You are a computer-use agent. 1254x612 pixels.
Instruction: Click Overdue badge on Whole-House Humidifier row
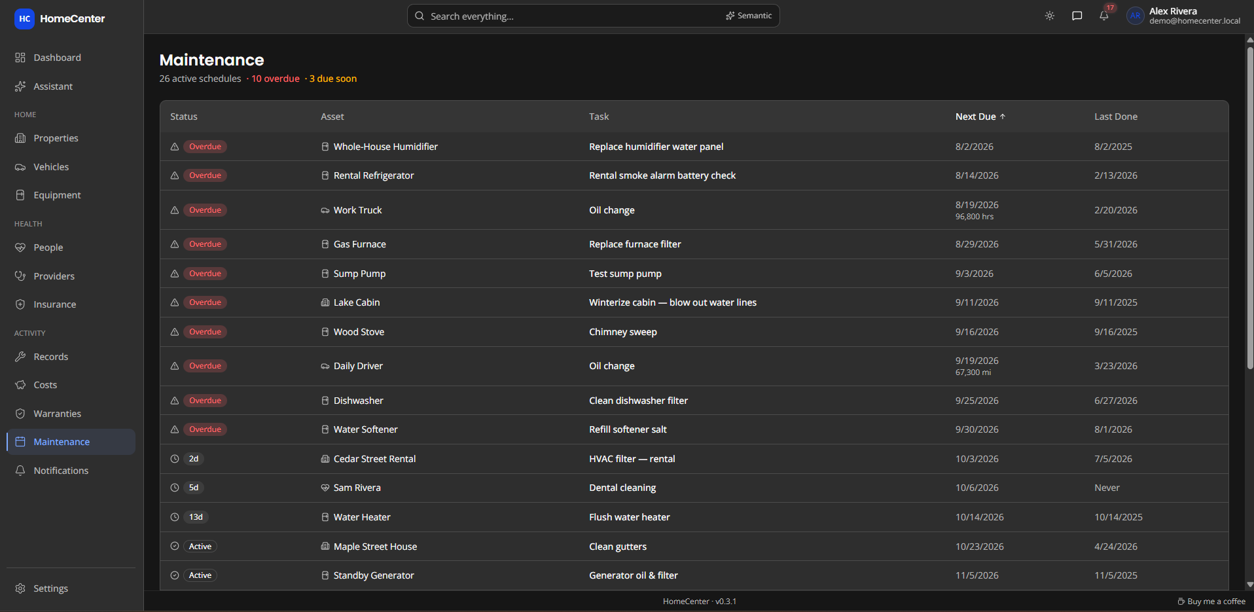pos(205,147)
